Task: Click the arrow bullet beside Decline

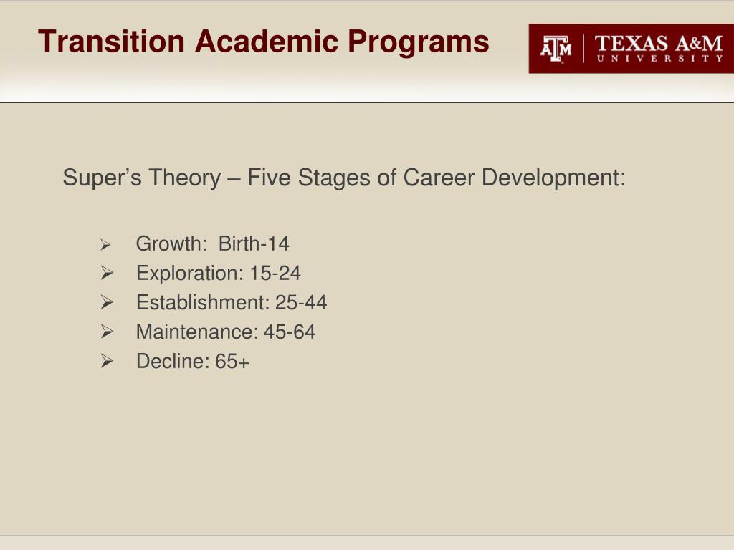Action: [x=107, y=361]
